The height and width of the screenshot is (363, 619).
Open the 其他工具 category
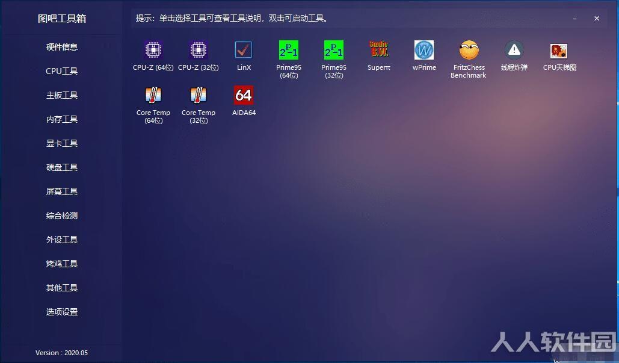(x=61, y=288)
